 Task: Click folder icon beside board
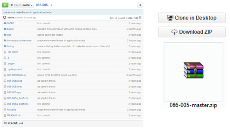(x=5, y=29)
